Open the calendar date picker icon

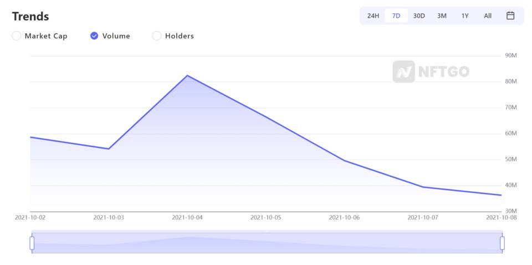[x=510, y=16]
